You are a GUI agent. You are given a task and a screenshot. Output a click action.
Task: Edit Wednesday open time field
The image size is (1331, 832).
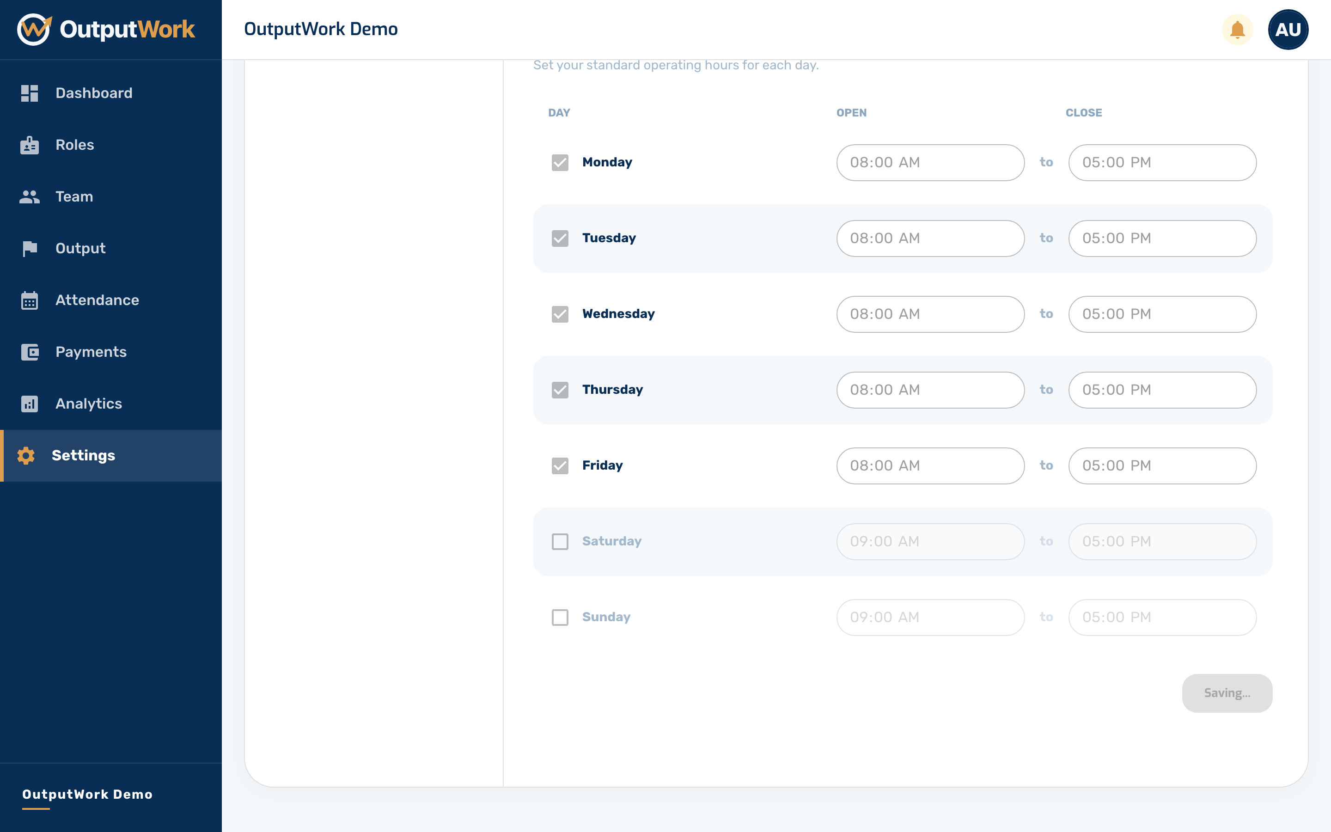click(x=930, y=314)
